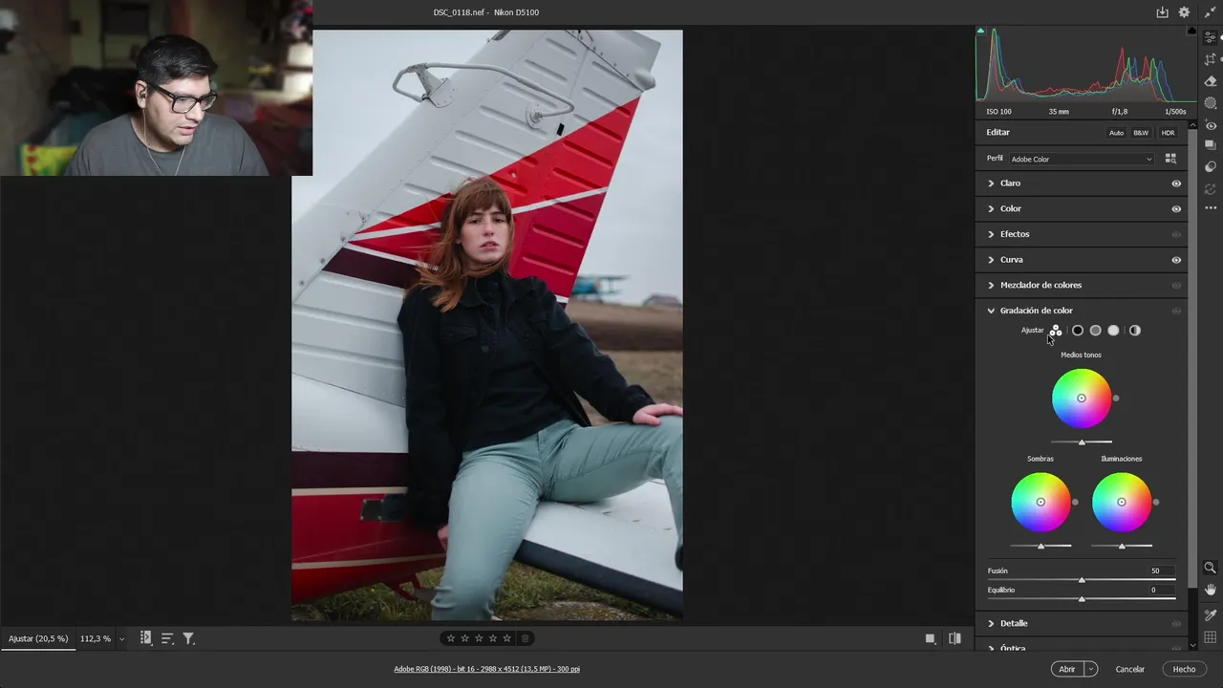
Task: Show the filmstrip panel icon
Action: (x=145, y=637)
